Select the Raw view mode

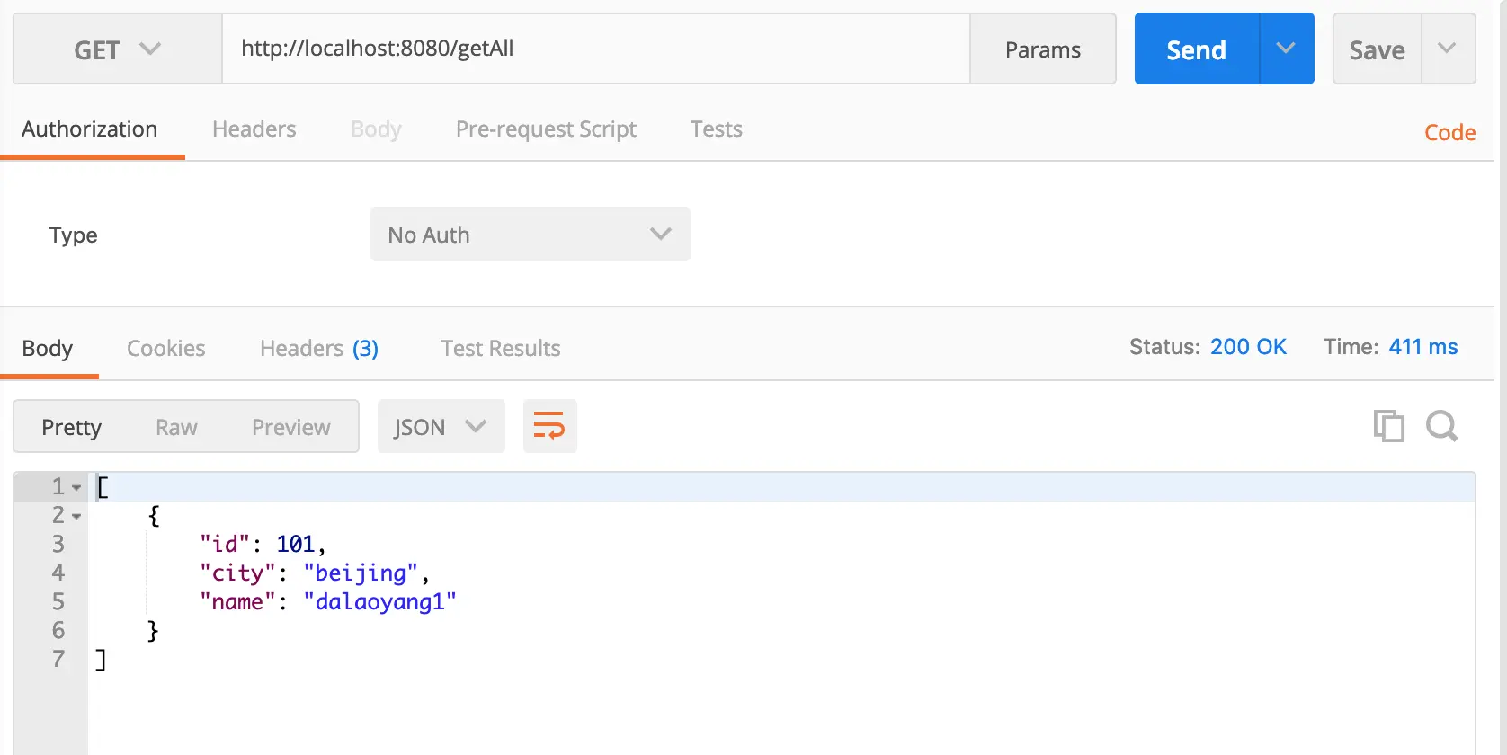176,428
